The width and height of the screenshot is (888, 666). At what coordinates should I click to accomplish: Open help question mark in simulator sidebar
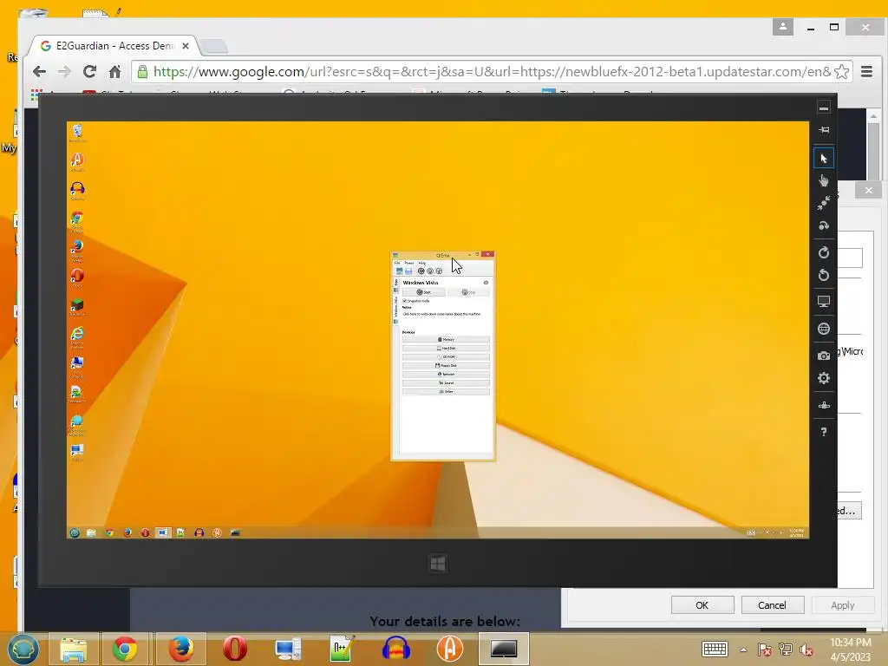pyautogui.click(x=824, y=432)
